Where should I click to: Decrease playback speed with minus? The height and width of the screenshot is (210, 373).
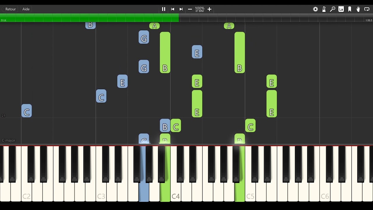pyautogui.click(x=190, y=9)
